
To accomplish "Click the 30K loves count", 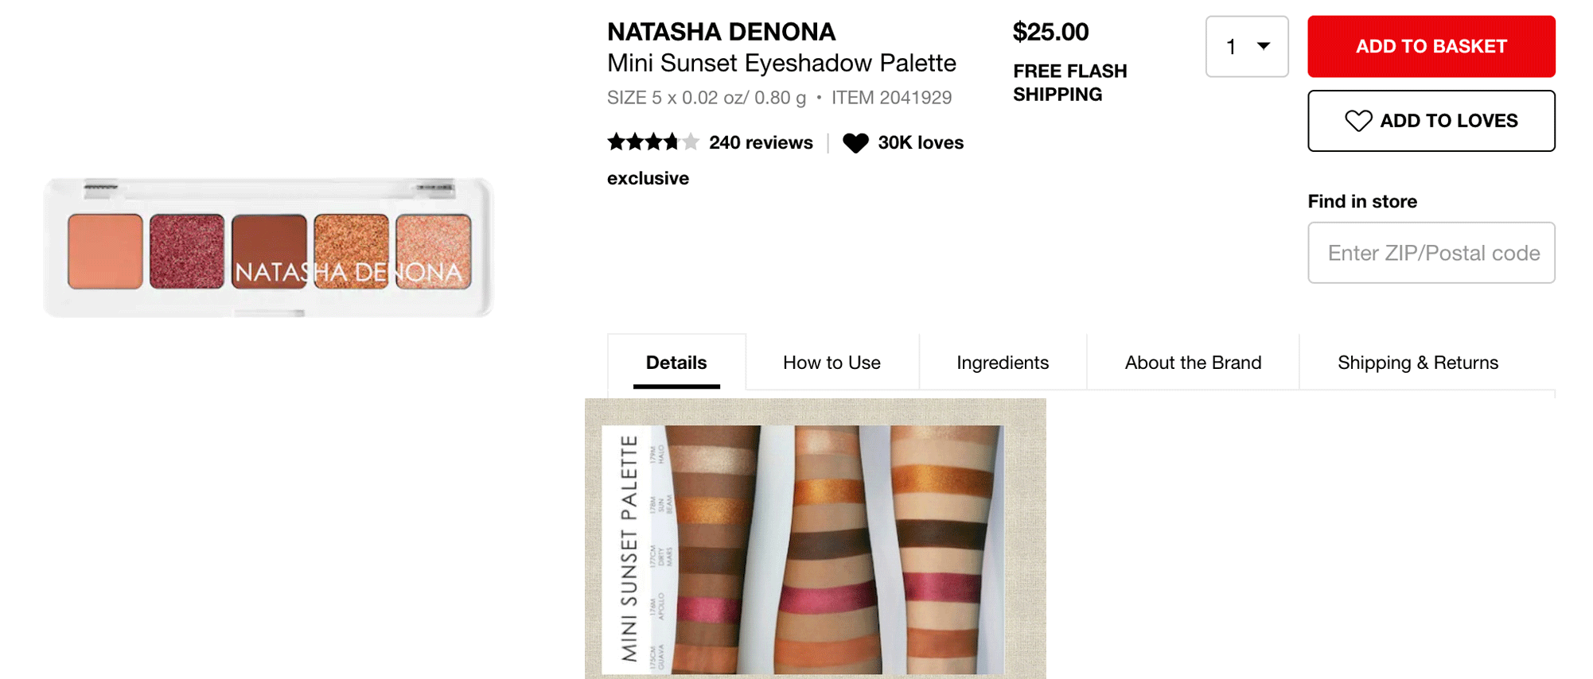I will (921, 143).
